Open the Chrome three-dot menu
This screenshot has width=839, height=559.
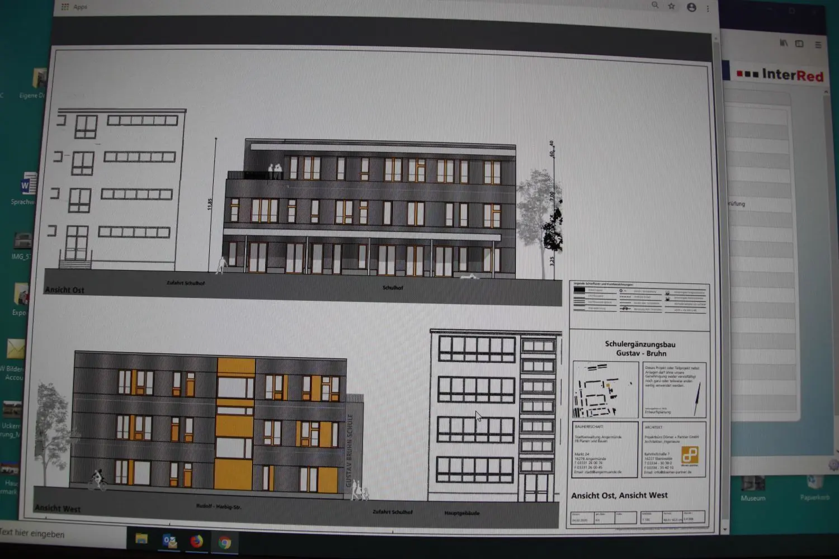click(708, 7)
